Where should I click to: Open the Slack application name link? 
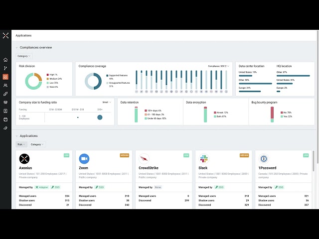click(203, 168)
